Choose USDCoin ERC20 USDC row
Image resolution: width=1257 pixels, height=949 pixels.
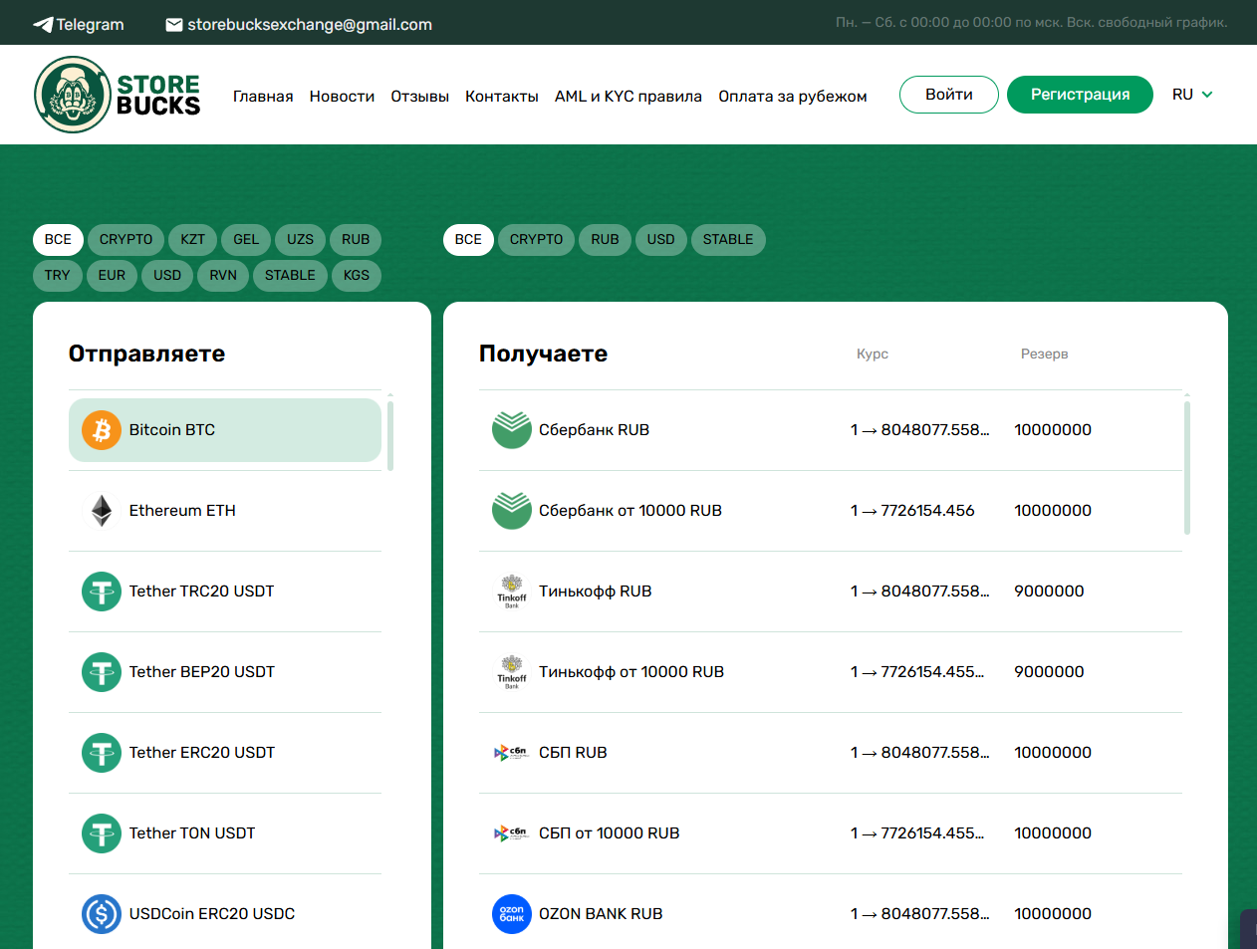click(x=225, y=914)
